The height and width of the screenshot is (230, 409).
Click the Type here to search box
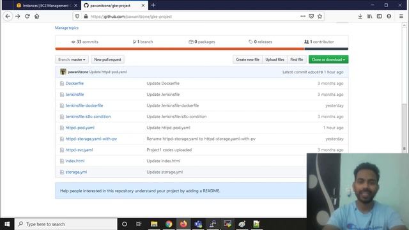pyautogui.click(x=66, y=224)
